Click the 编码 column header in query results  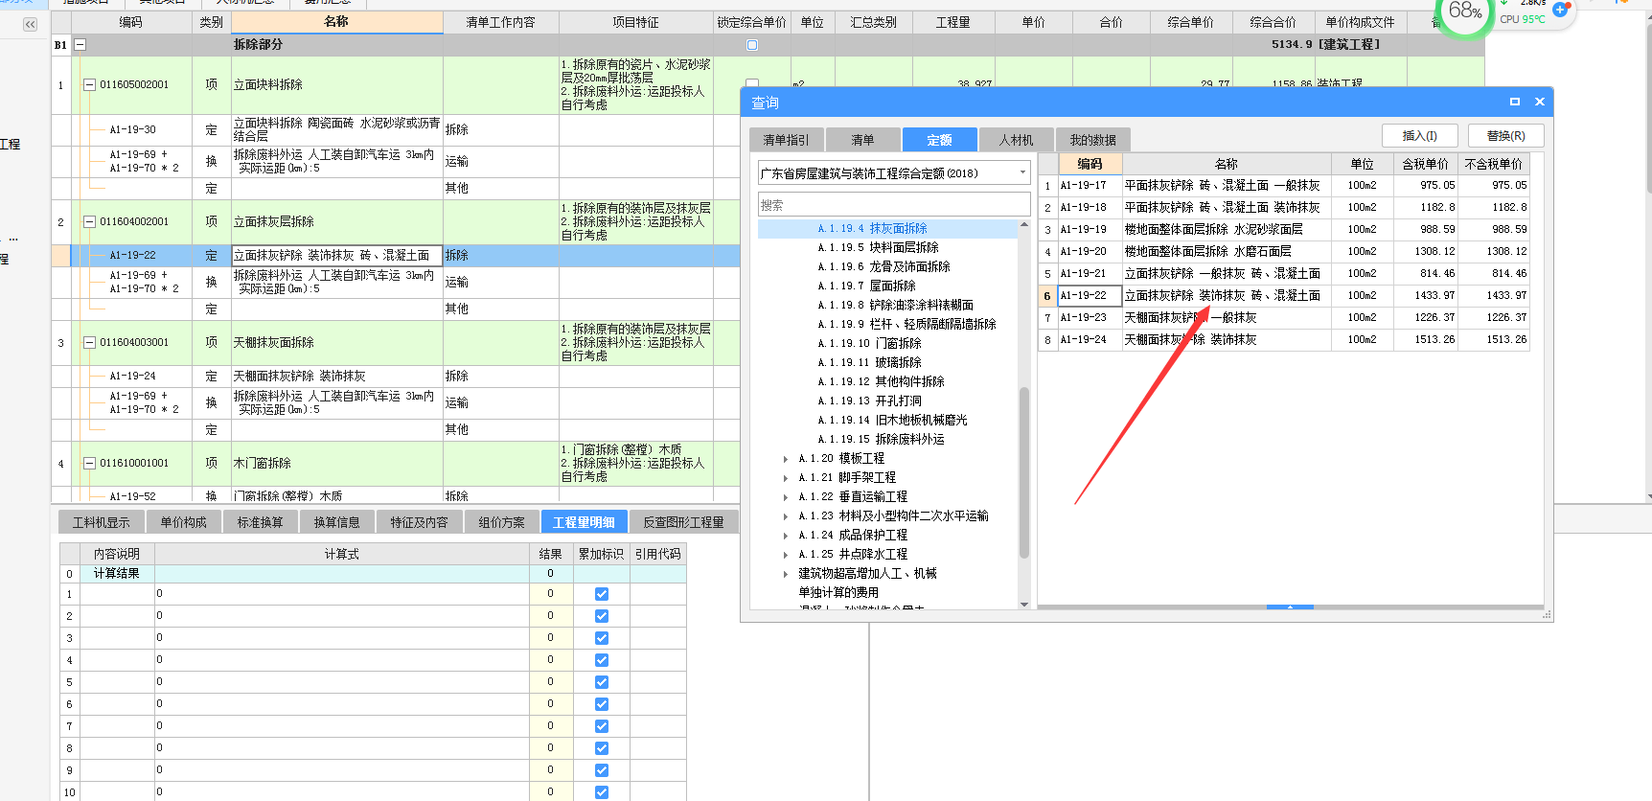coord(1090,164)
